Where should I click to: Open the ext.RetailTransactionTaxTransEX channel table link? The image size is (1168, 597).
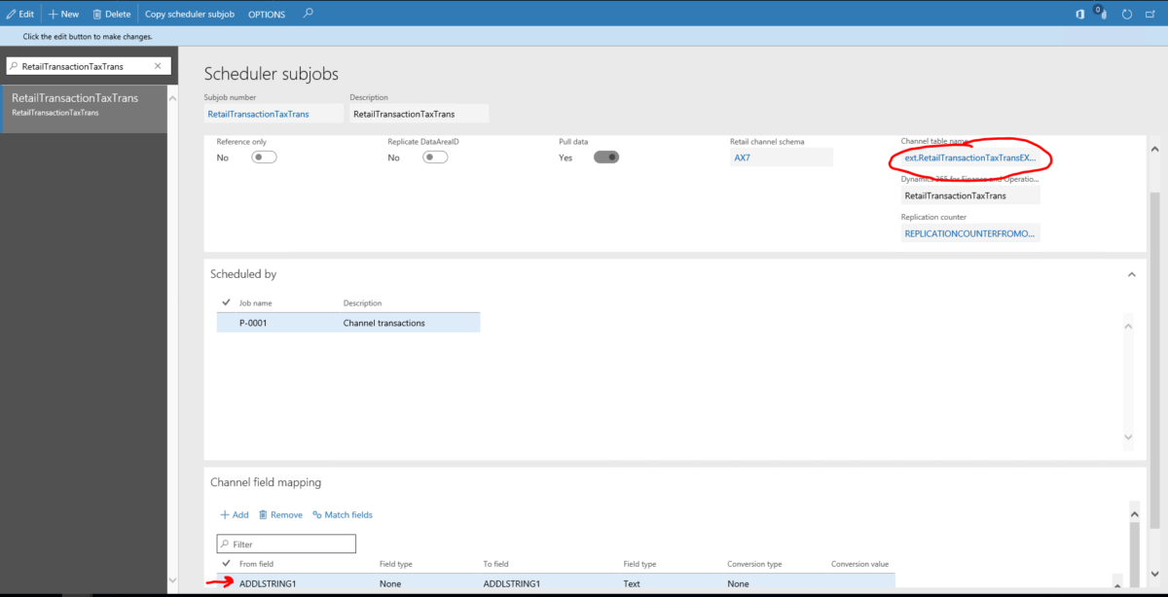[x=968, y=157]
